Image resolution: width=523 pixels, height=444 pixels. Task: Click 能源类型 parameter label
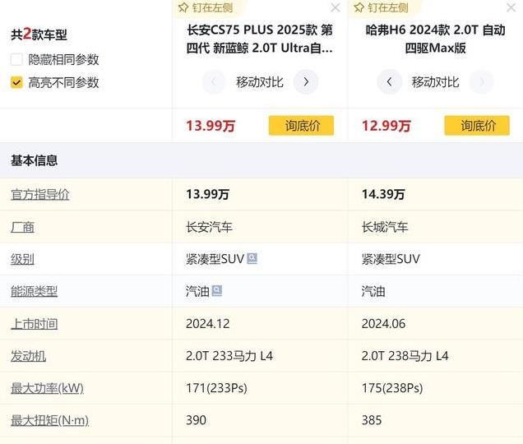[x=34, y=291]
